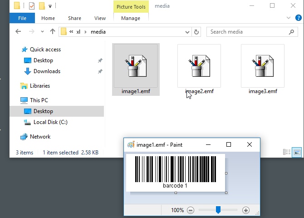Select the image3.emf file icon

(263, 66)
